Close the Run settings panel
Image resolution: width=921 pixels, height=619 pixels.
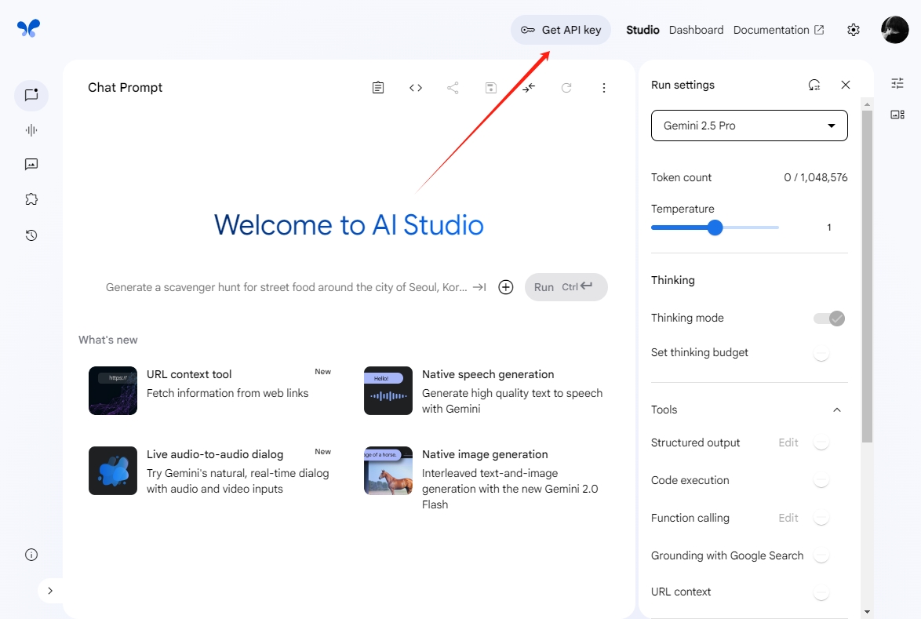(846, 86)
